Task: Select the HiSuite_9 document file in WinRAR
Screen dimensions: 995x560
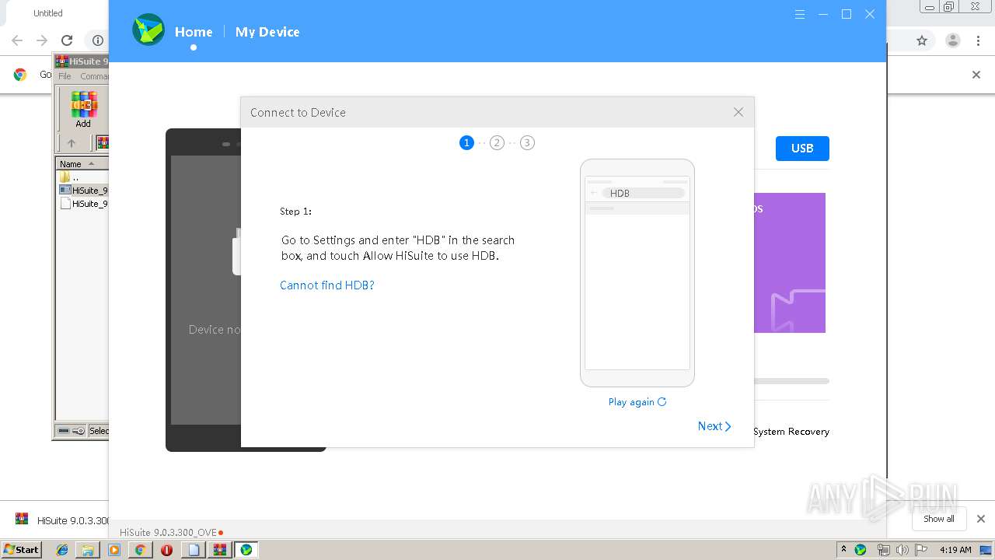Action: pyautogui.click(x=82, y=204)
